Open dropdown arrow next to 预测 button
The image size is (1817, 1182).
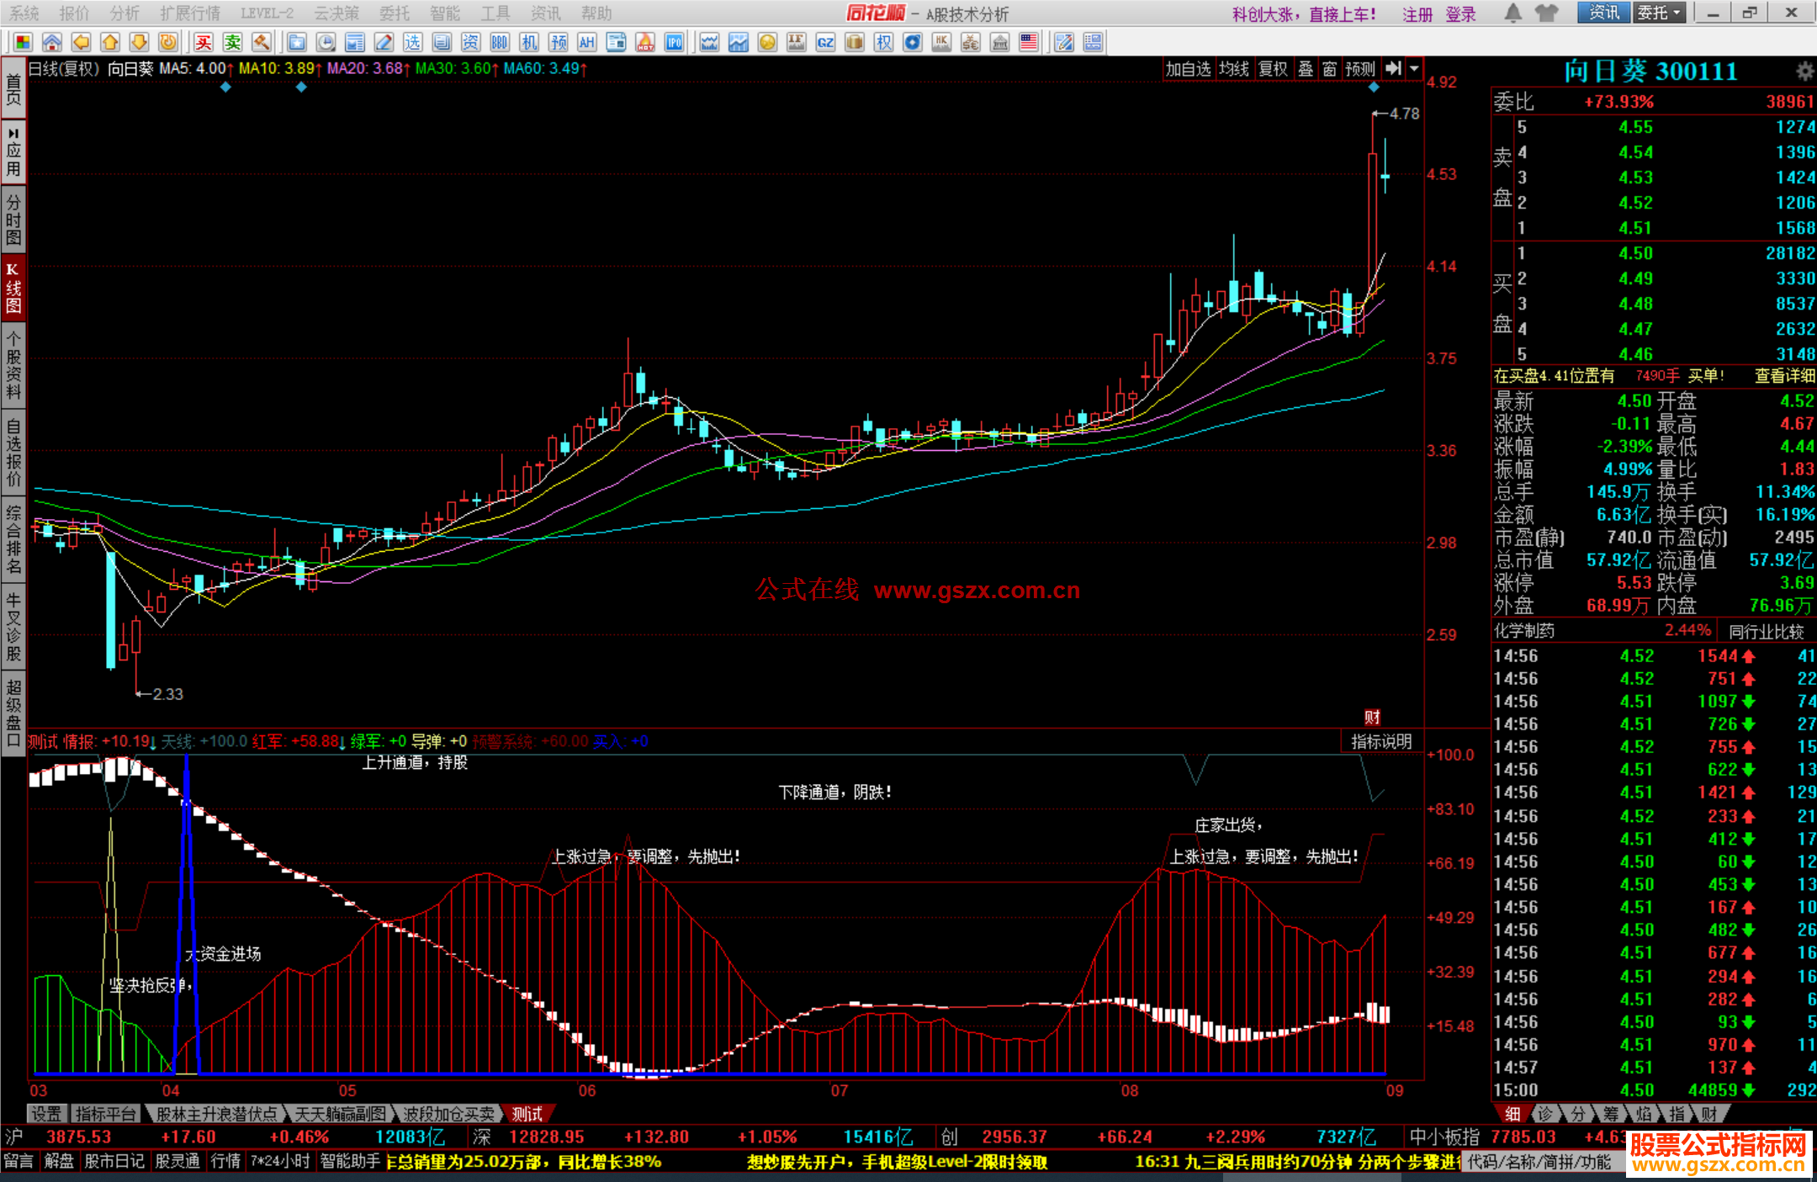coord(1414,69)
